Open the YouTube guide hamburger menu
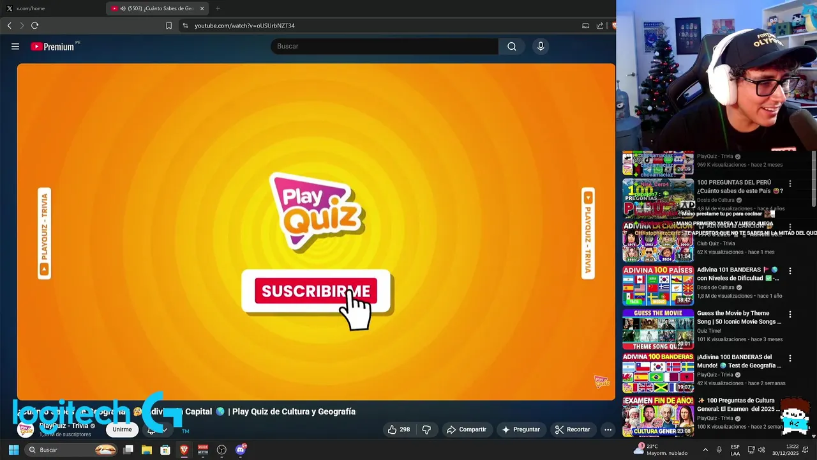This screenshot has height=460, width=817. click(15, 46)
